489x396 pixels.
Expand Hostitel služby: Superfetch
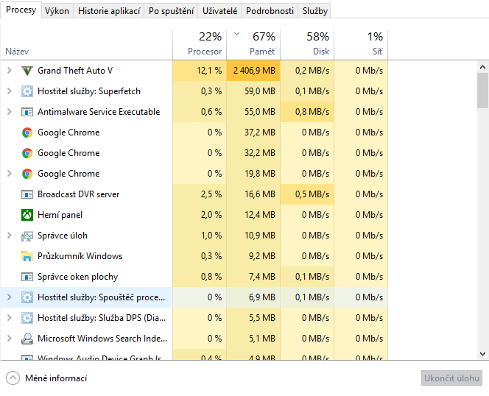click(x=10, y=91)
